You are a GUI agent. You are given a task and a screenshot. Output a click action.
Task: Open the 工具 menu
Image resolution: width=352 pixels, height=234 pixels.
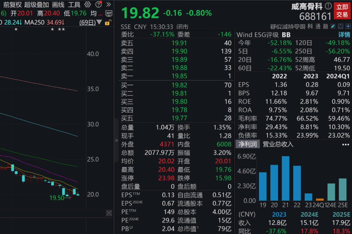[x=74, y=5]
